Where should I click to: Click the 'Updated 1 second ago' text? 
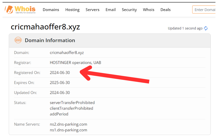point(185,28)
